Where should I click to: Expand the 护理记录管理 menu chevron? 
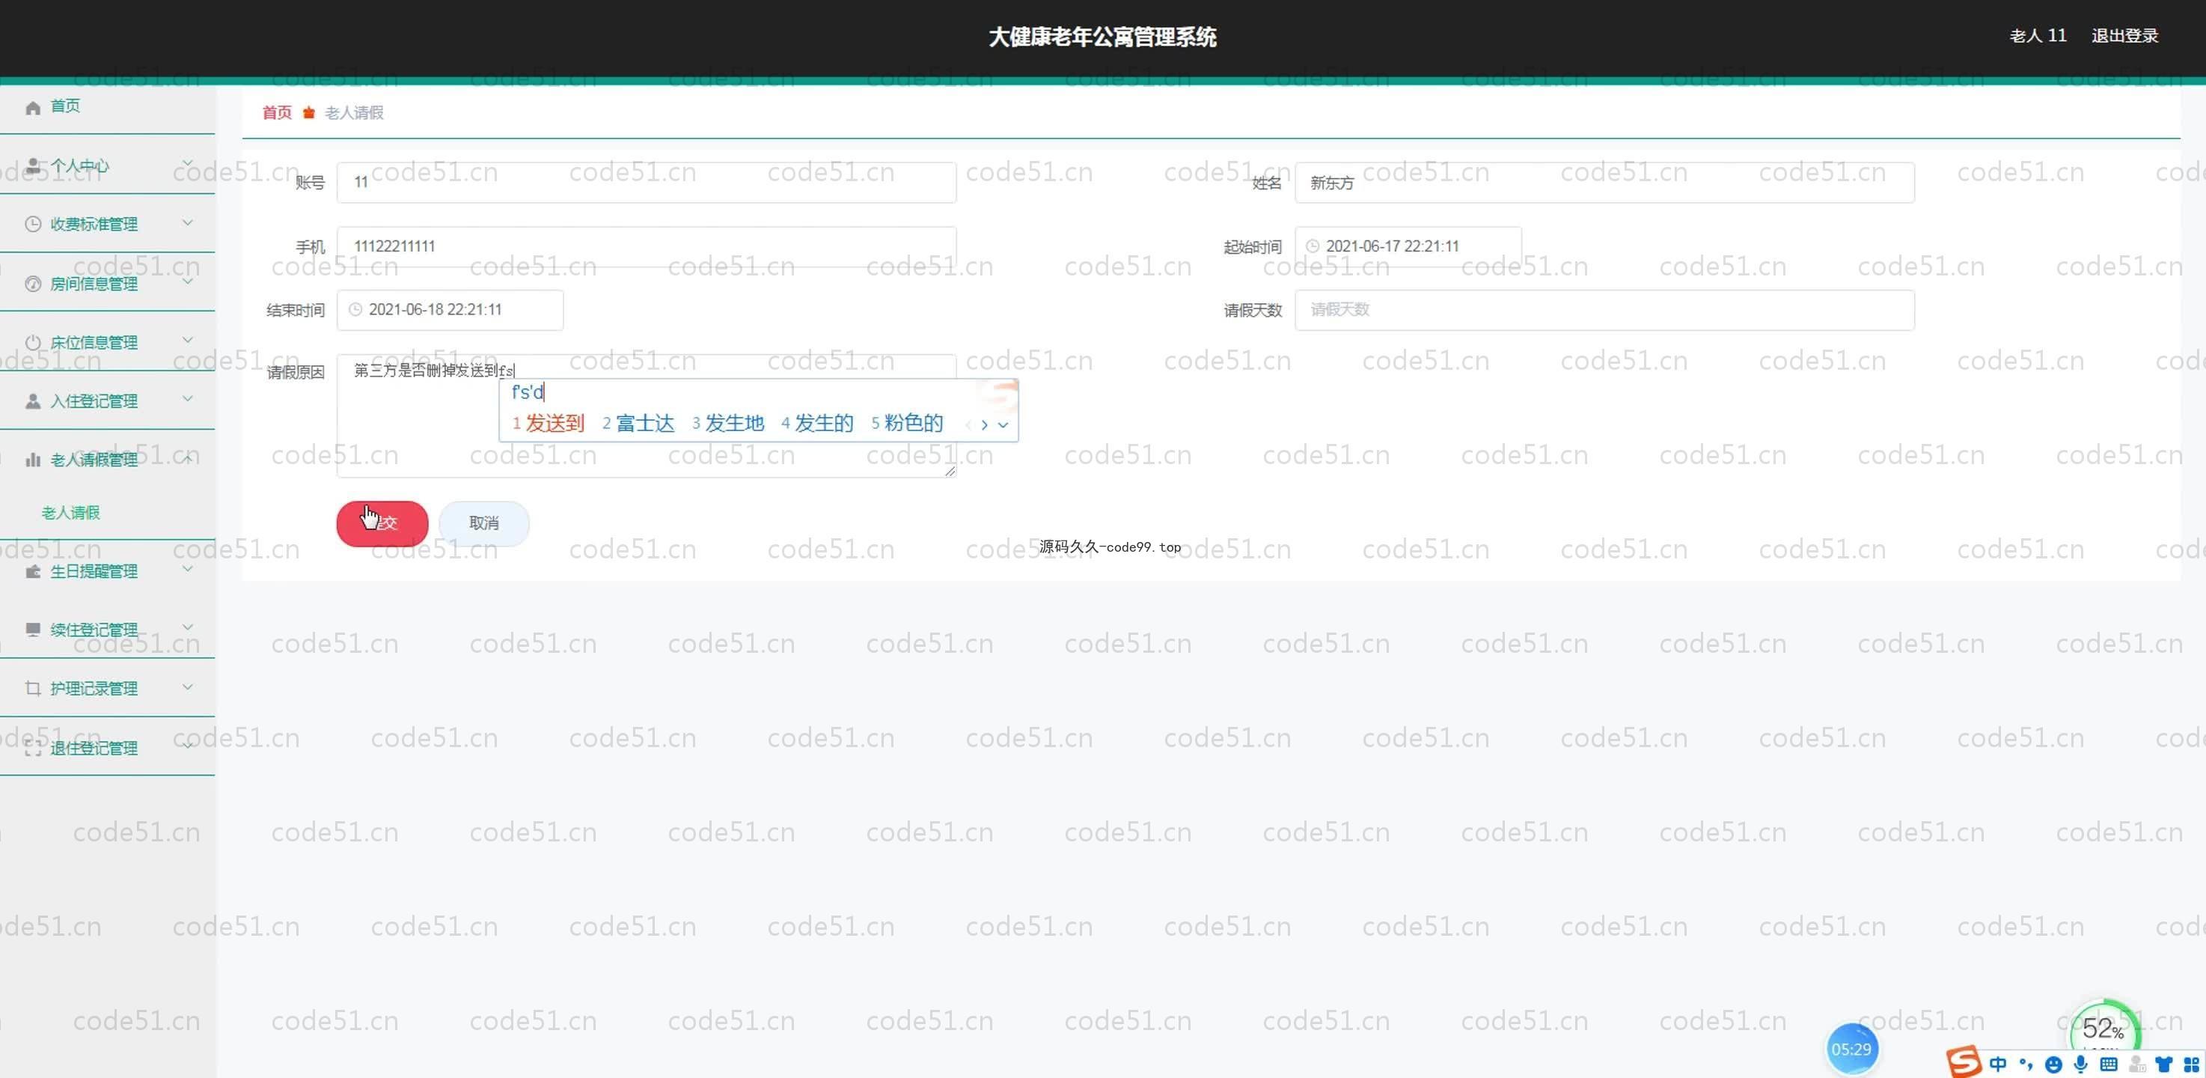(186, 687)
